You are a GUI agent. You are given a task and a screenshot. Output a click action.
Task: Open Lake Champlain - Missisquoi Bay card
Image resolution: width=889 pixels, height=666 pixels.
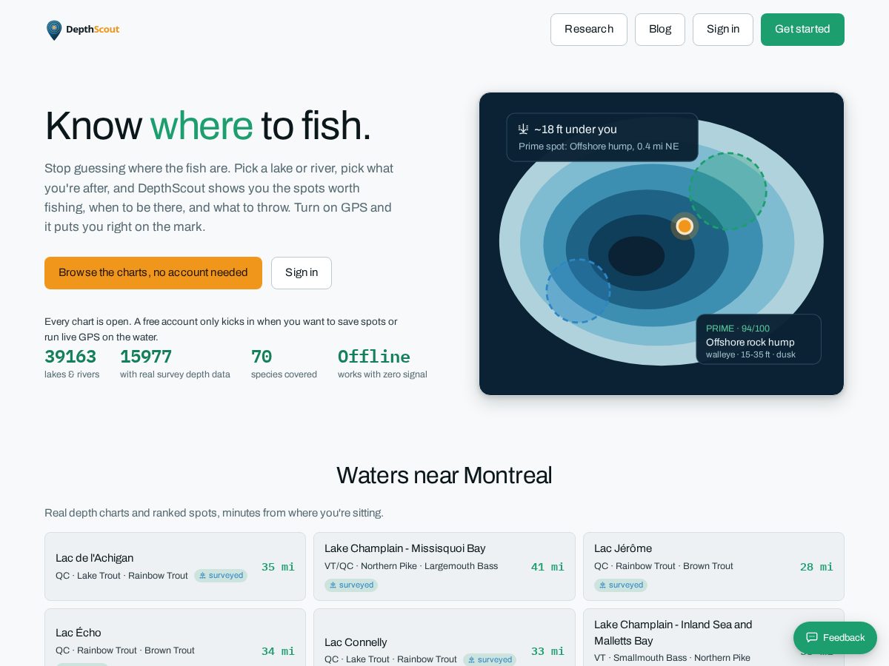click(444, 567)
